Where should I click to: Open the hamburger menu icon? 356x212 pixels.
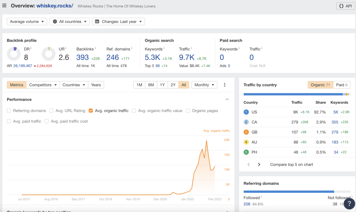click(x=4, y=6)
